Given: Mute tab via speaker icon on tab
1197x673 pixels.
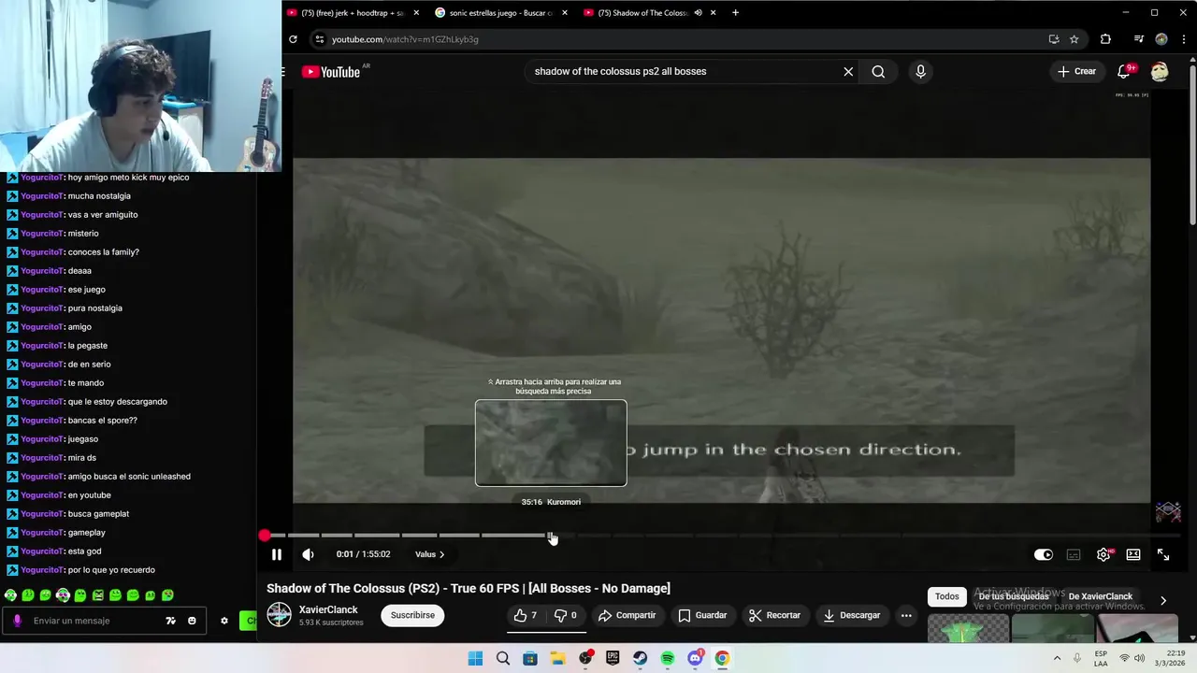Looking at the screenshot, I should coord(698,13).
